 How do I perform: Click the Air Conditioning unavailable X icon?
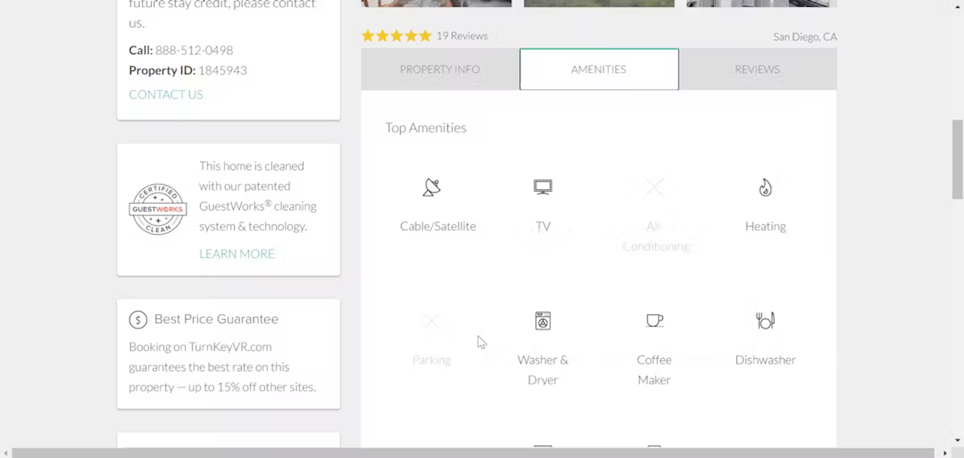click(654, 187)
